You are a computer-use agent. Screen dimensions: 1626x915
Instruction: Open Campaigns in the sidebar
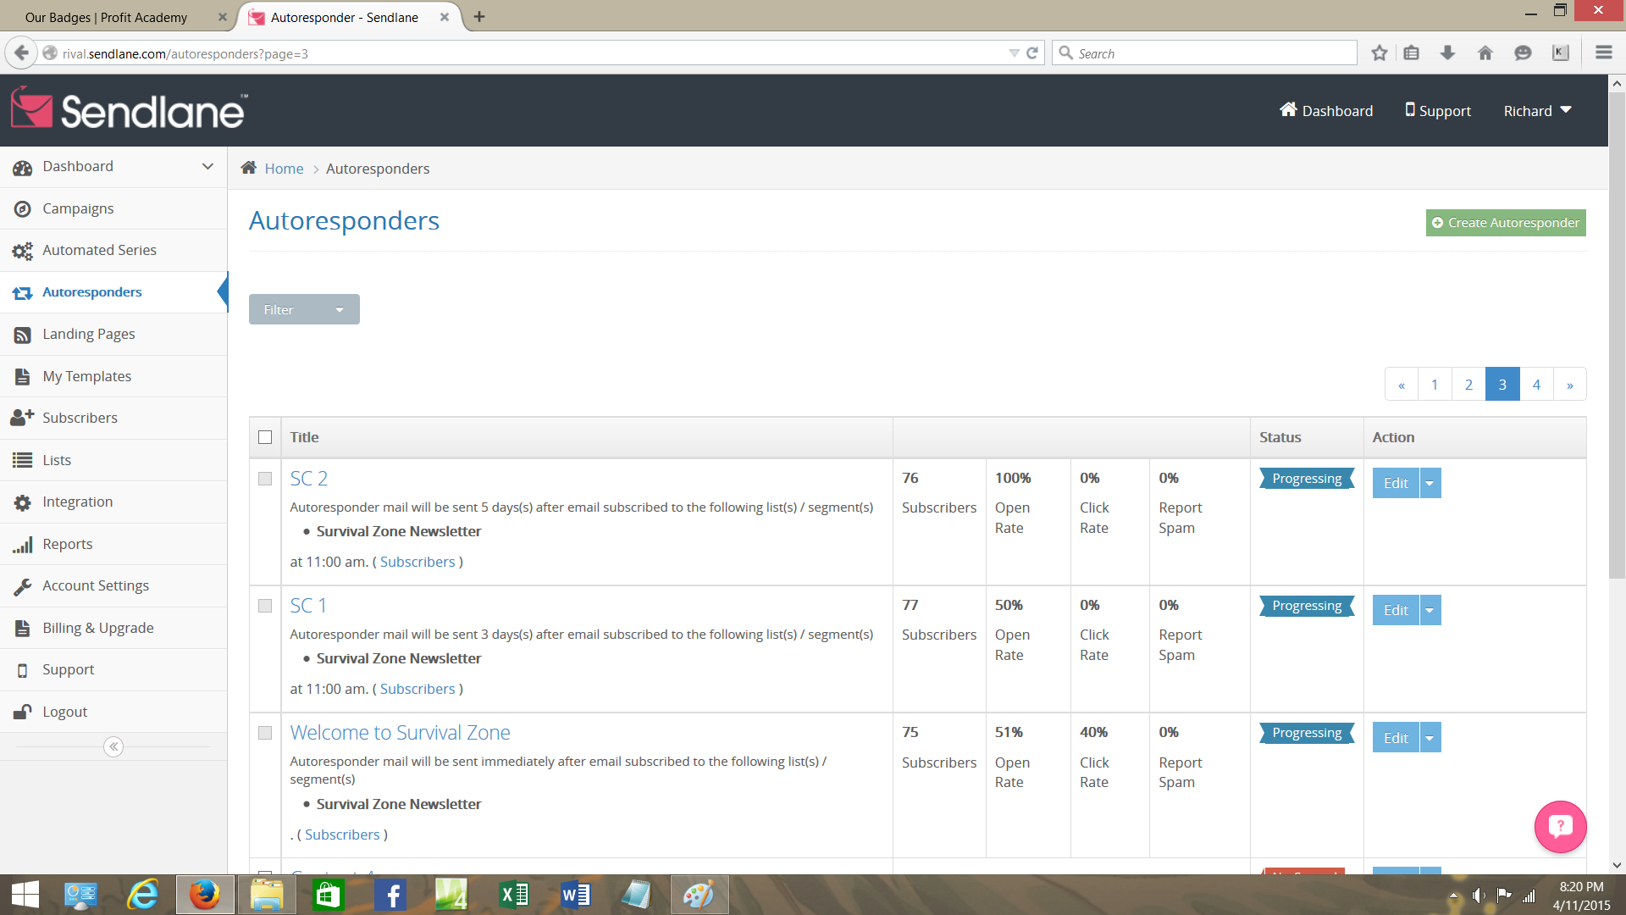(78, 208)
